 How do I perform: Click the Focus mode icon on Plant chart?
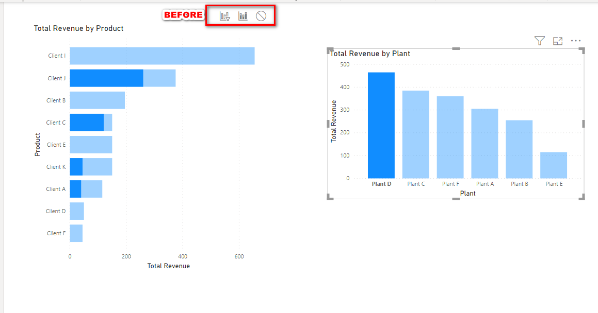pos(558,41)
